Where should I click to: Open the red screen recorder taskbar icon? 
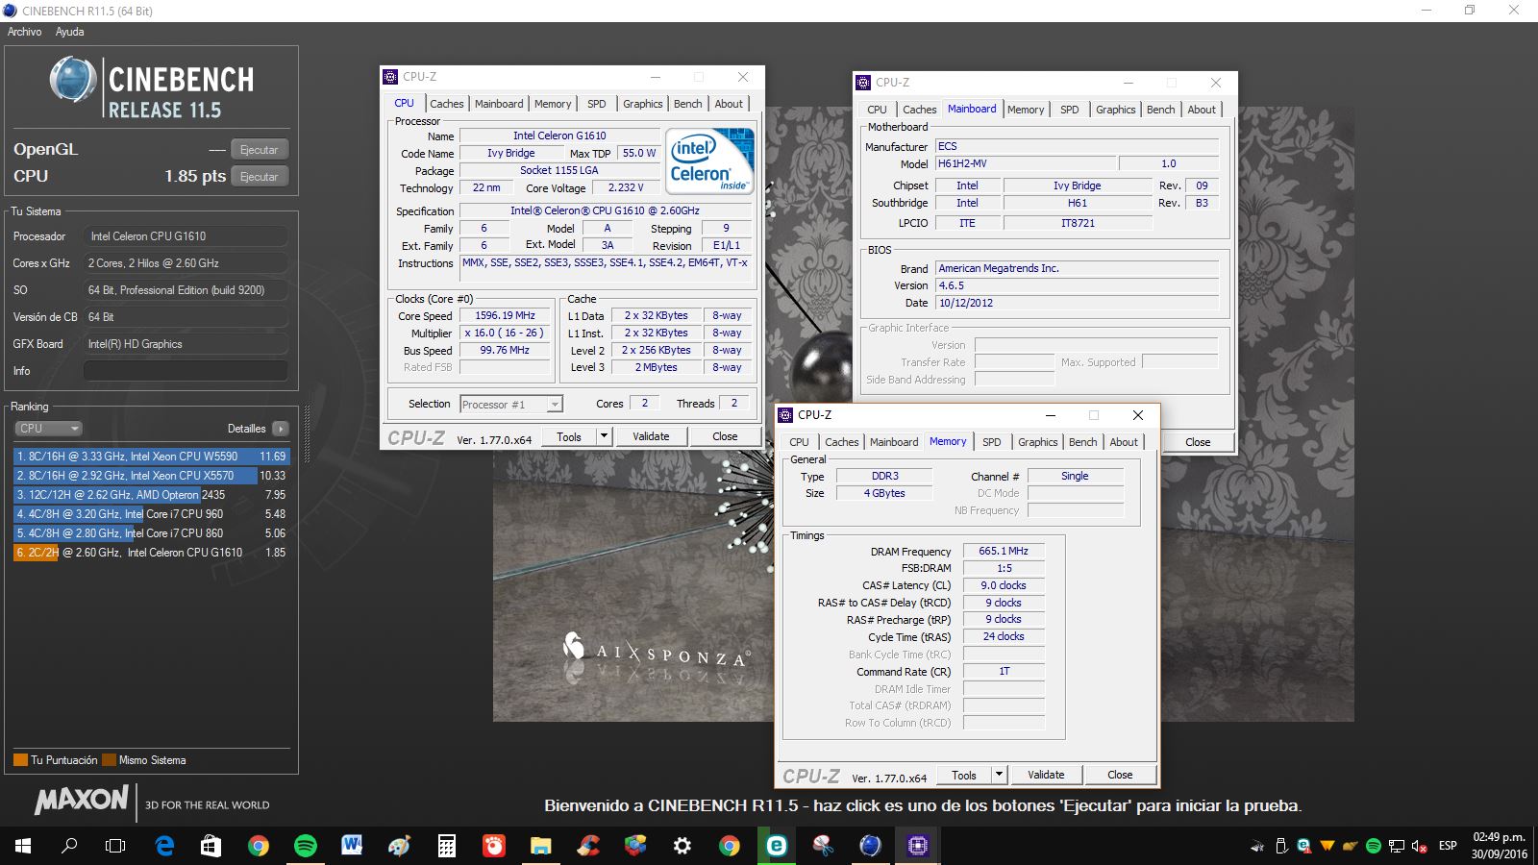493,846
